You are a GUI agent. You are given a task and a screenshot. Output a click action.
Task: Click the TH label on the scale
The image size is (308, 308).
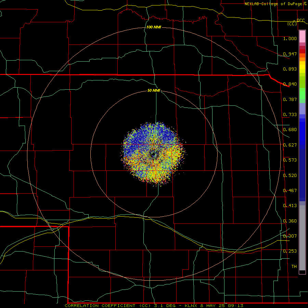pyautogui.click(x=294, y=267)
